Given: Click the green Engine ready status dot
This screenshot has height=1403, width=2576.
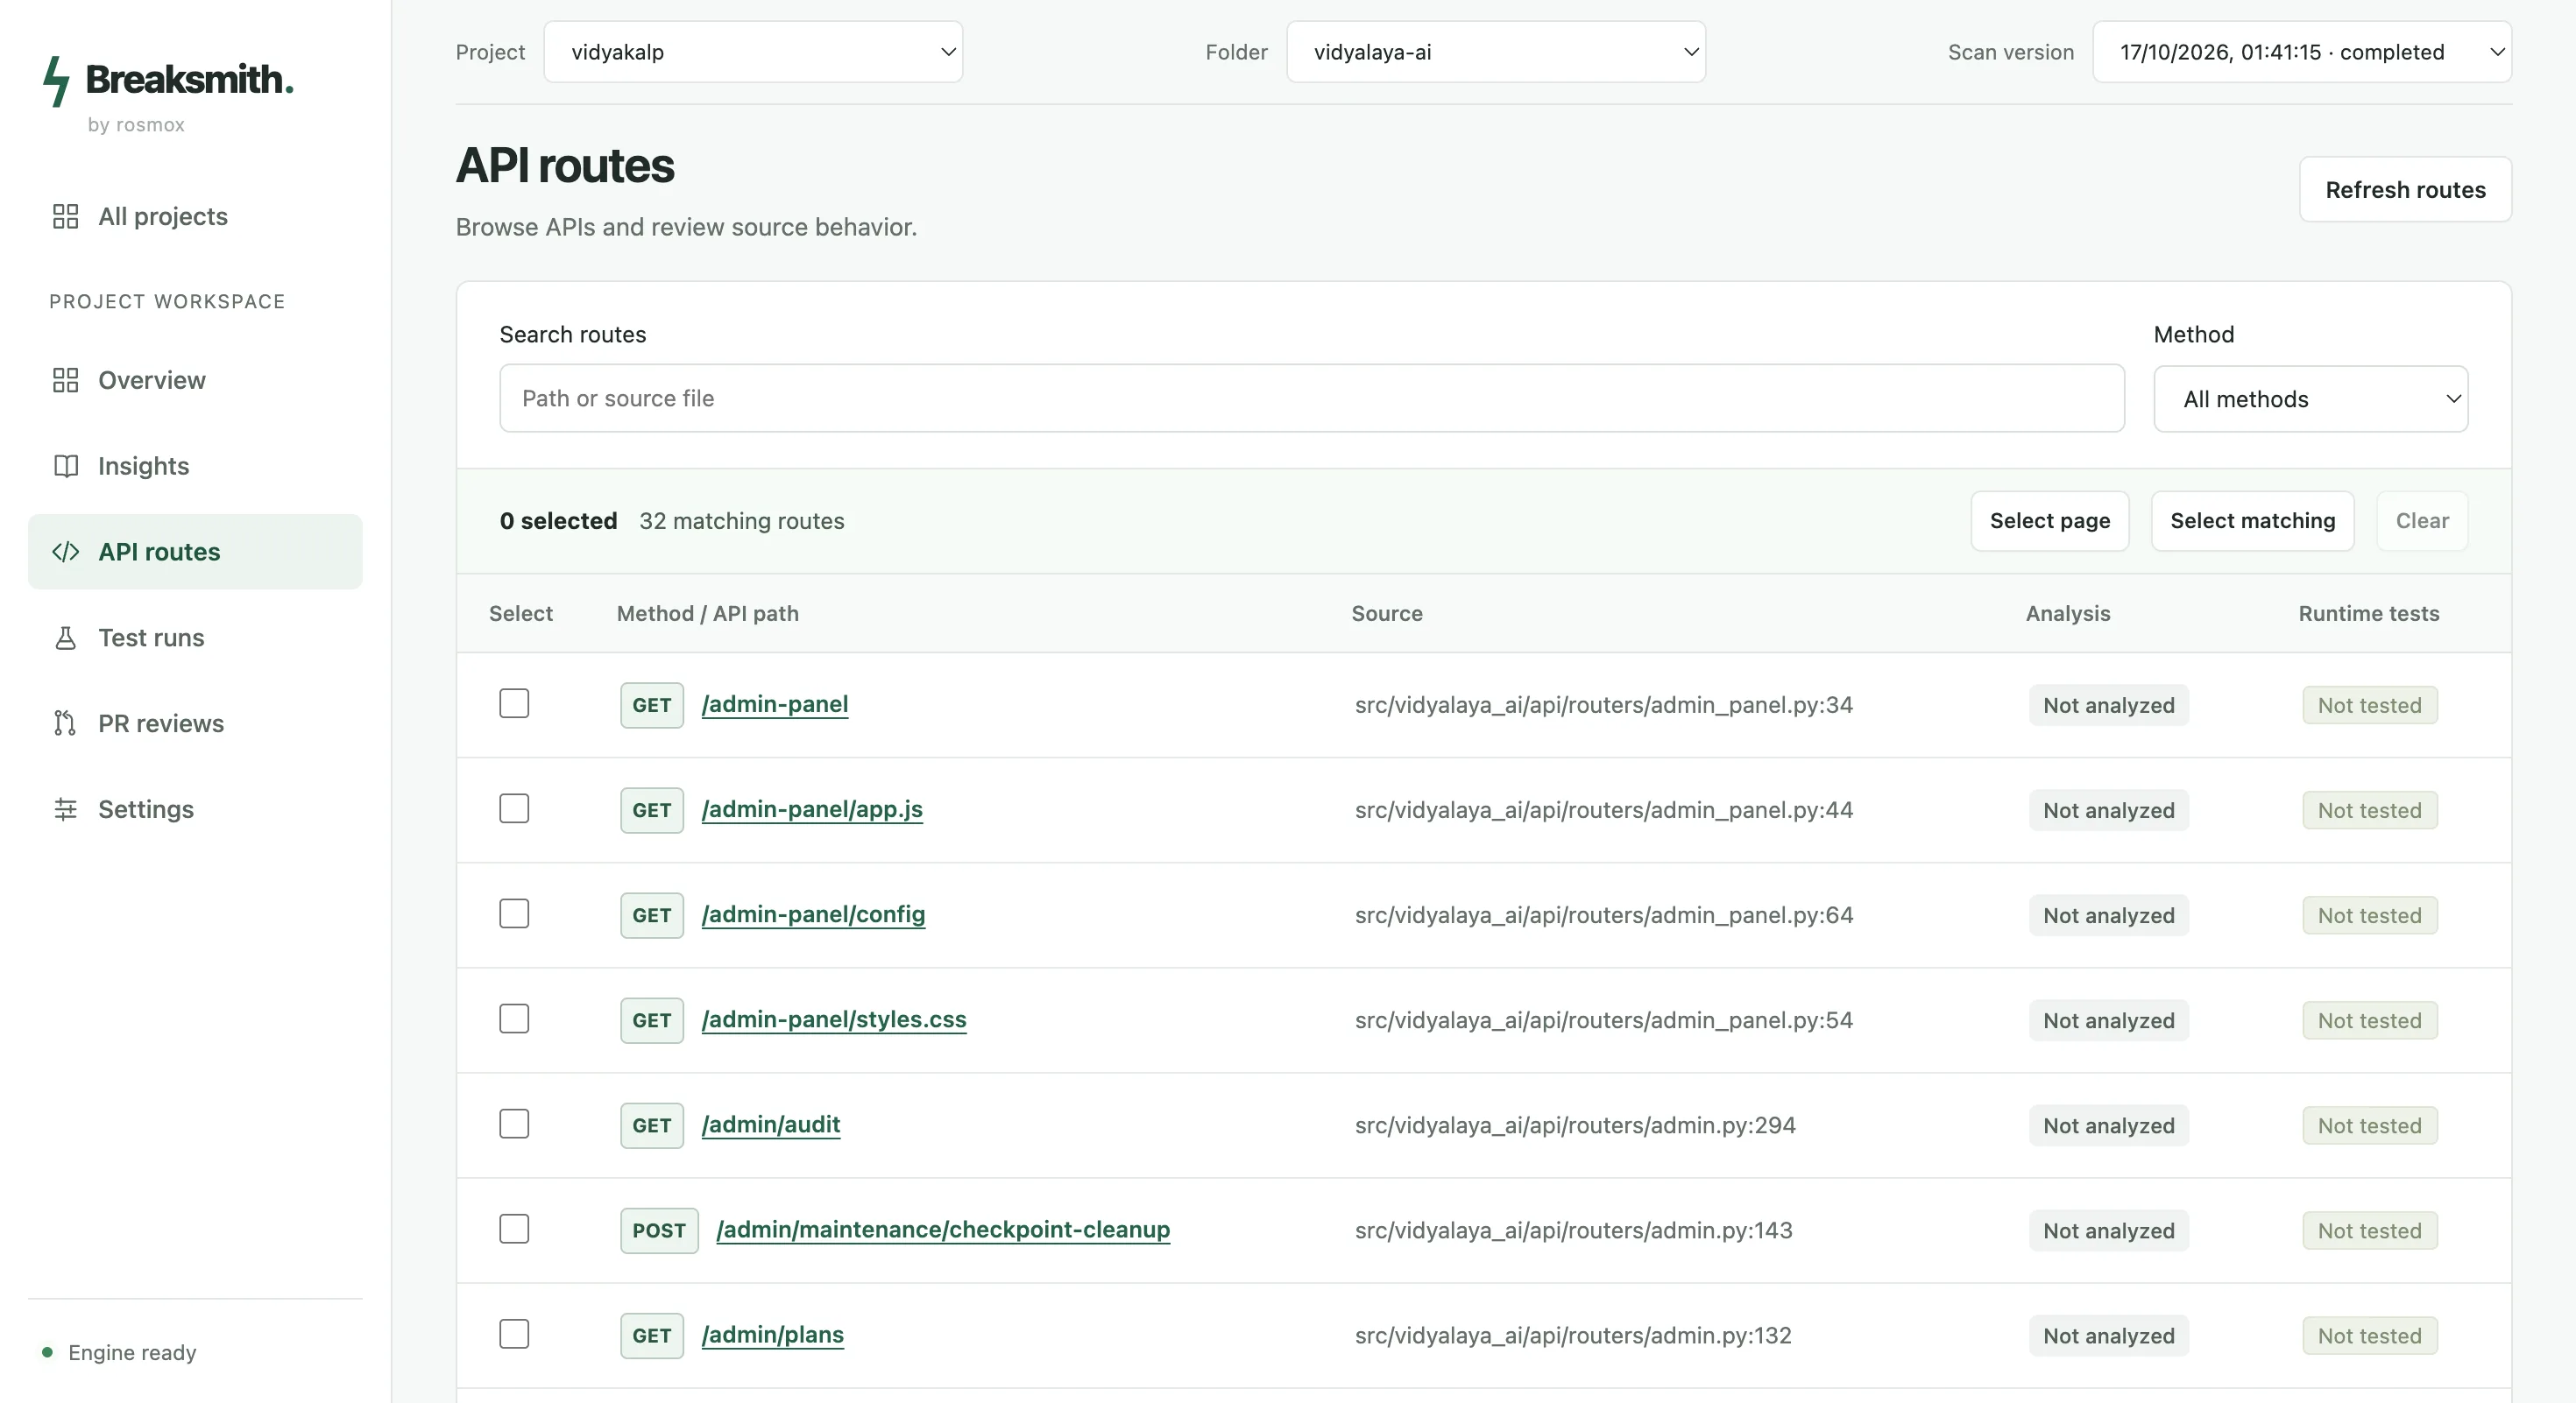Looking at the screenshot, I should [47, 1353].
